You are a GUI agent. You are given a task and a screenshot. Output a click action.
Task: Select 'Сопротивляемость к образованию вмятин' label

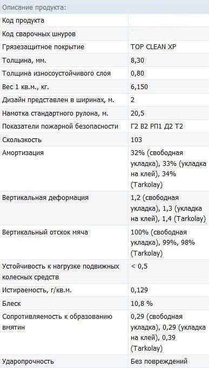(57, 322)
